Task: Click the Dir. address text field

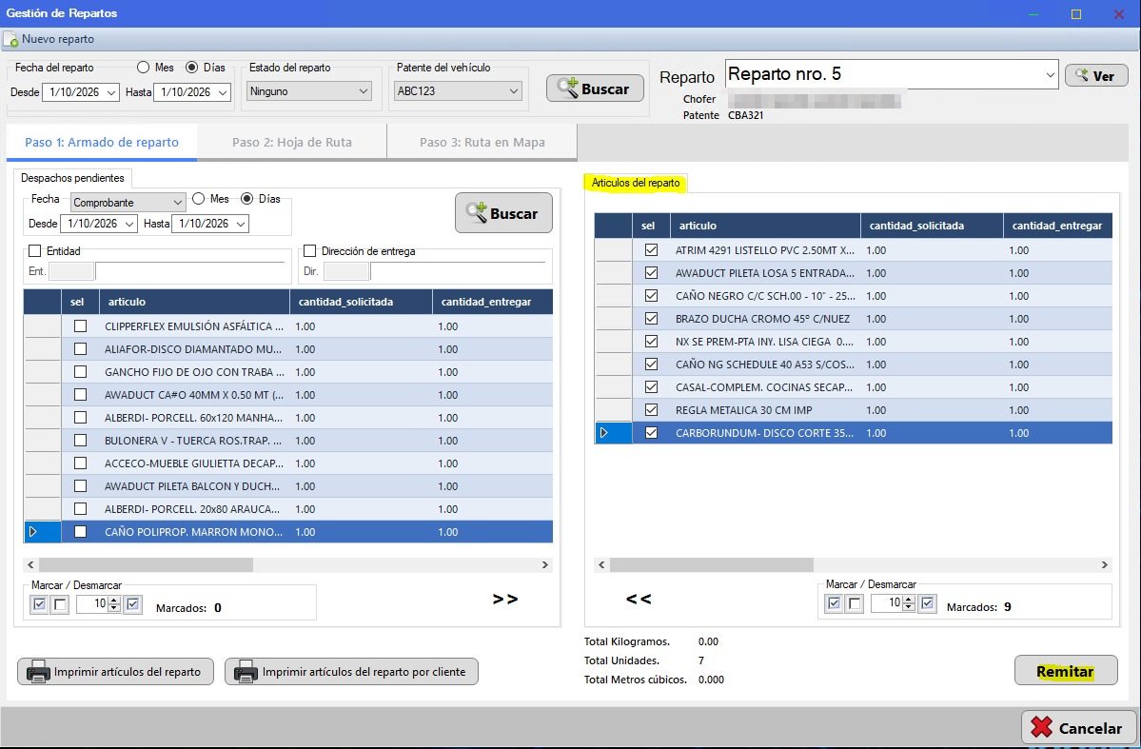Action: pyautogui.click(x=459, y=271)
